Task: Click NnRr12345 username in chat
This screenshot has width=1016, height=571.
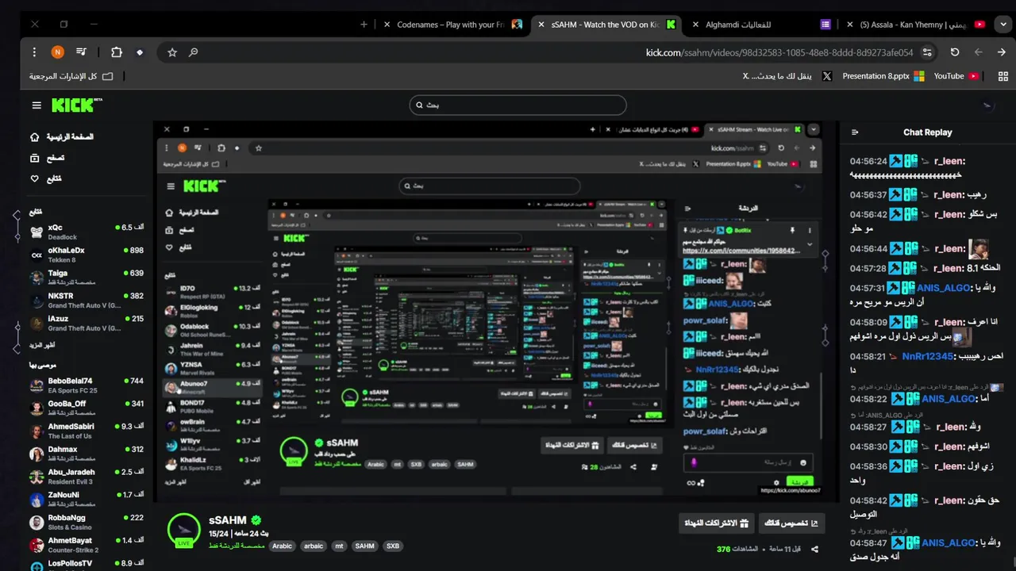Action: click(x=927, y=357)
